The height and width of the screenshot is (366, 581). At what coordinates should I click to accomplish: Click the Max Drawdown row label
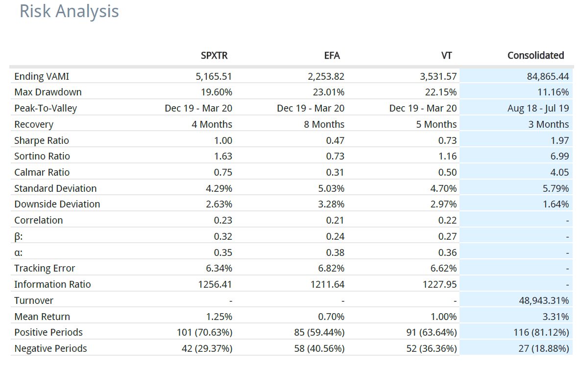(48, 92)
